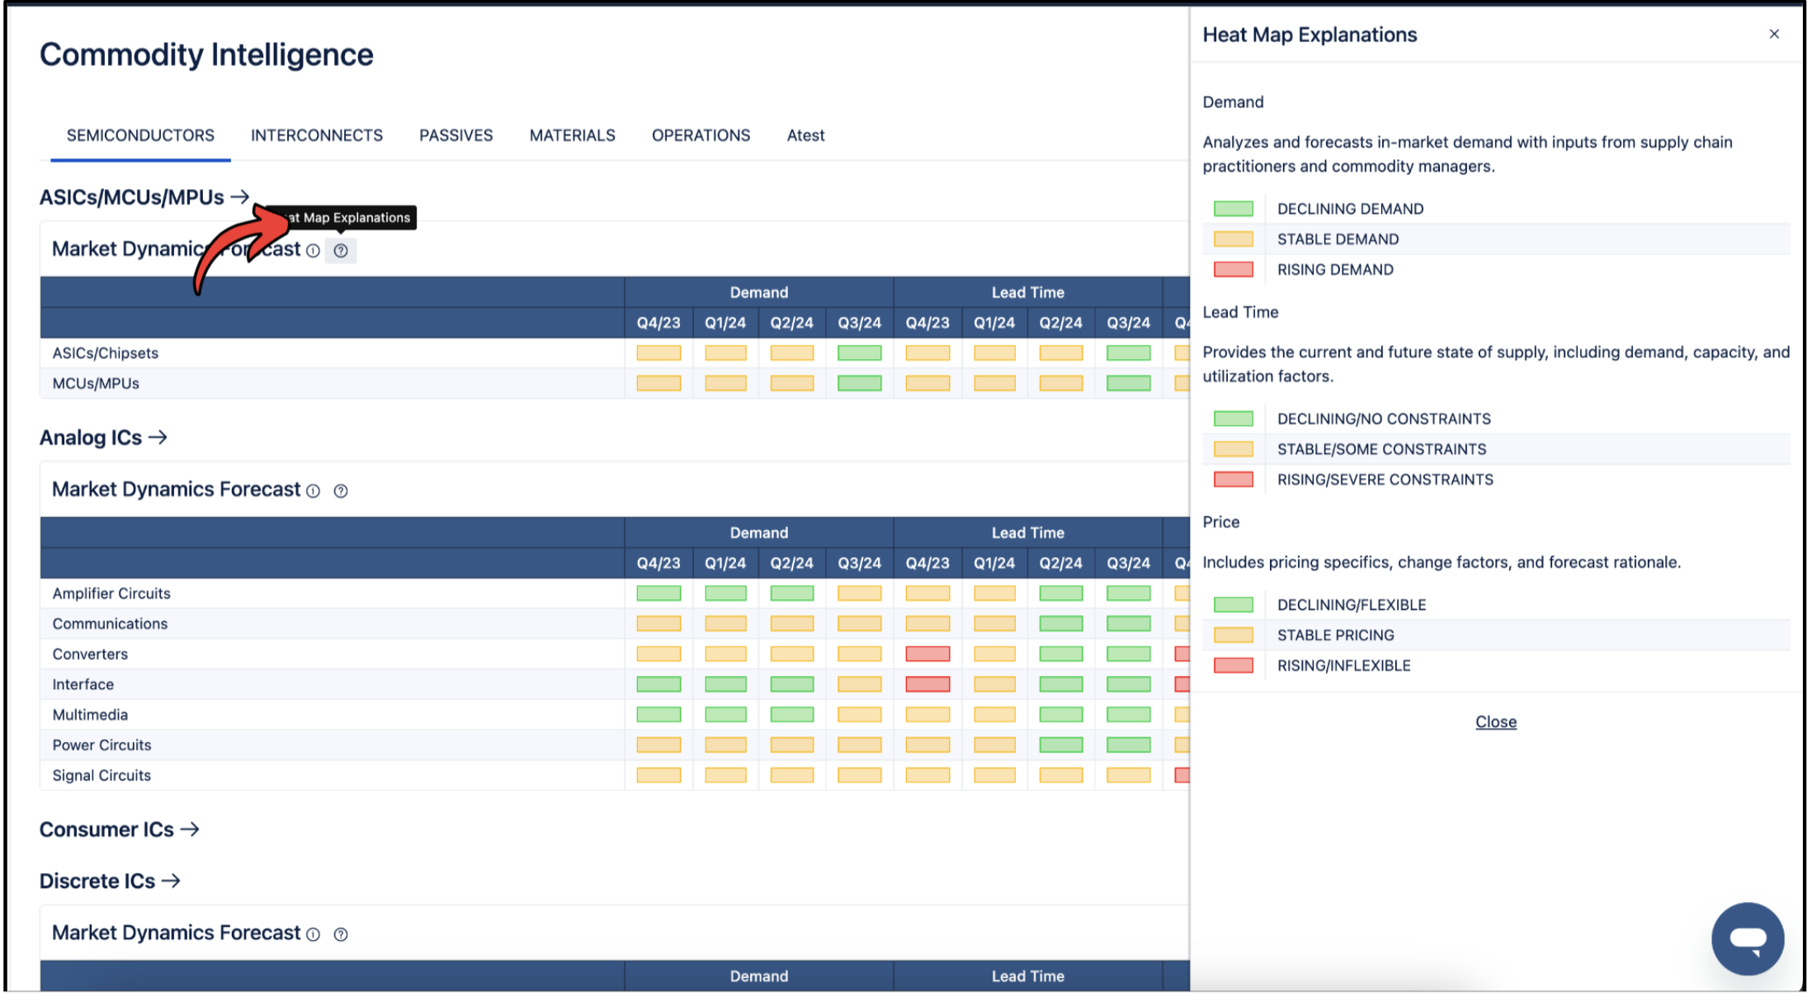The width and height of the screenshot is (1812, 997).
Task: Click green RISING DEMAND legend's DECLINING DEMAND swatch
Action: (x=1233, y=209)
